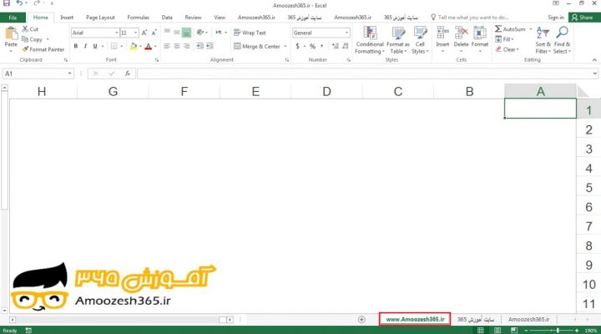Select the www.Amoozesh365.ir sheet tab
The image size is (601, 334).
(x=415, y=319)
